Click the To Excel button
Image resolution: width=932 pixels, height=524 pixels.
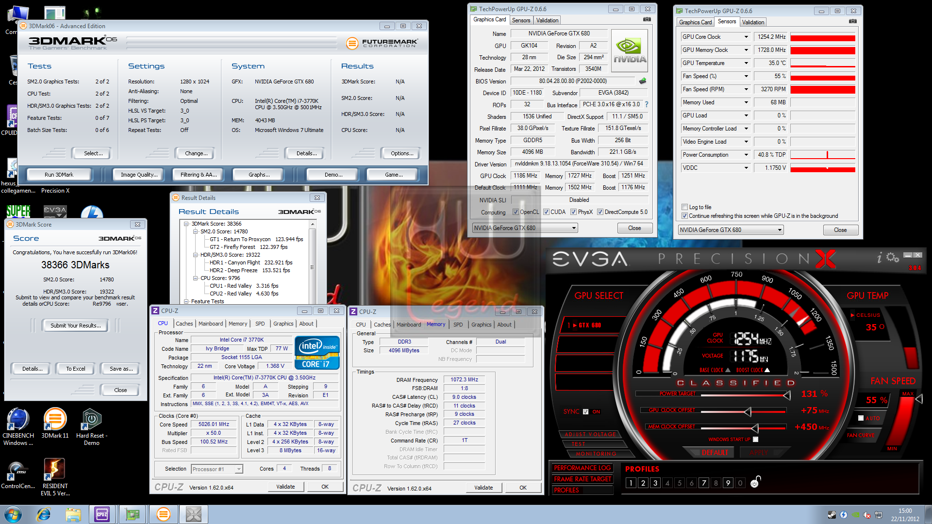(x=76, y=369)
